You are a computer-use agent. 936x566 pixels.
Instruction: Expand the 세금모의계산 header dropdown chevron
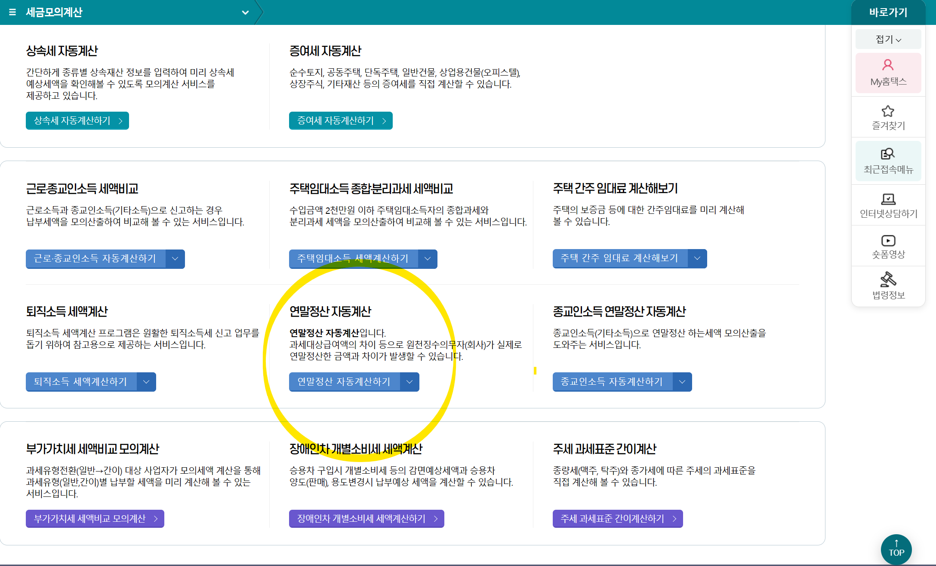(245, 12)
